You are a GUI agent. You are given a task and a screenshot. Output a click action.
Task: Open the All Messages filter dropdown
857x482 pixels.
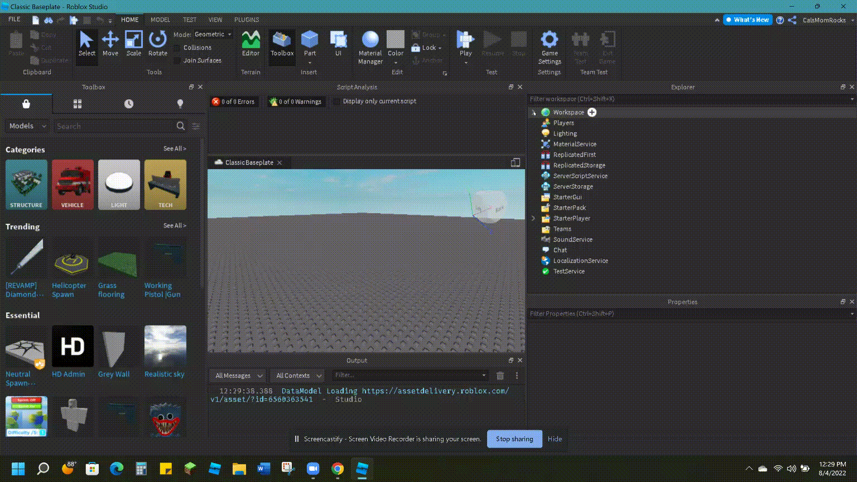[238, 375]
